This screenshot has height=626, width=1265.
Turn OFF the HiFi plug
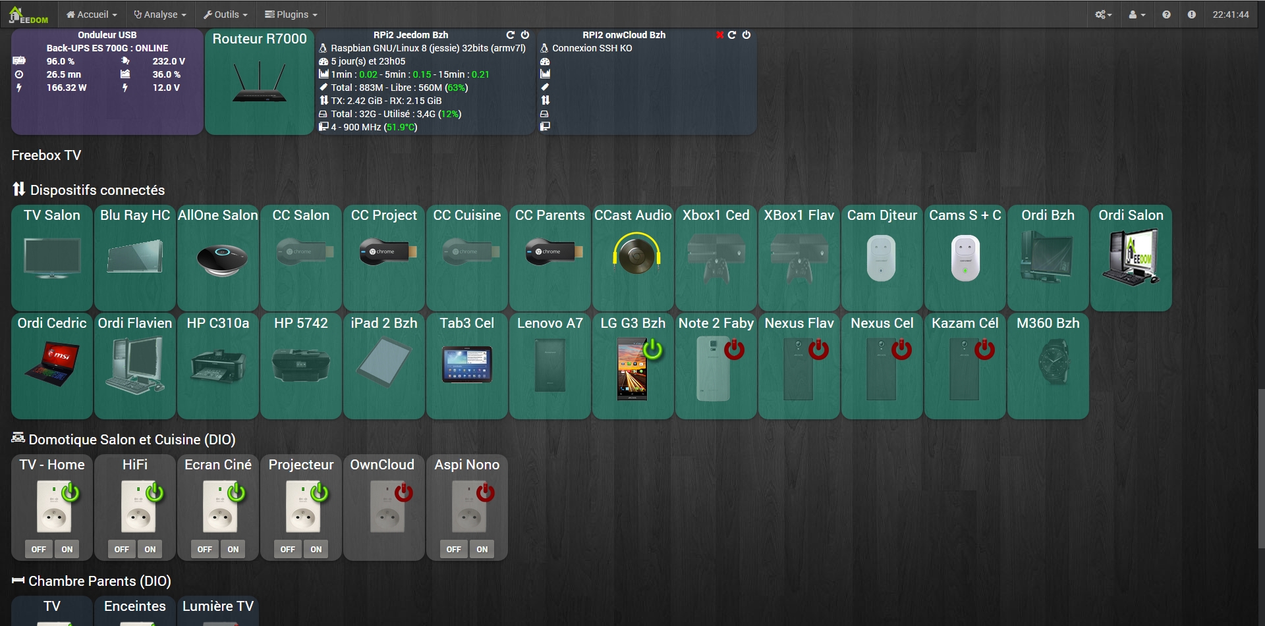coord(122,549)
